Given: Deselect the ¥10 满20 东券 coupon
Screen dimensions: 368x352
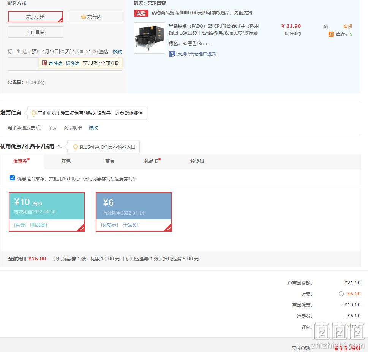Looking at the screenshot, I should point(47,212).
